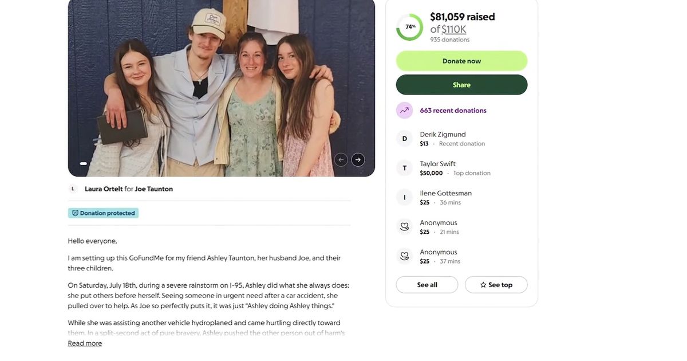Show See top donations
This screenshot has width=687, height=361.
(496, 285)
